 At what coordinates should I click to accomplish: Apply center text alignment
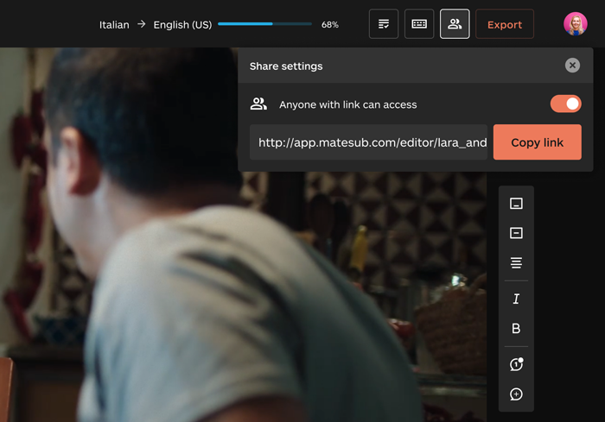516,262
